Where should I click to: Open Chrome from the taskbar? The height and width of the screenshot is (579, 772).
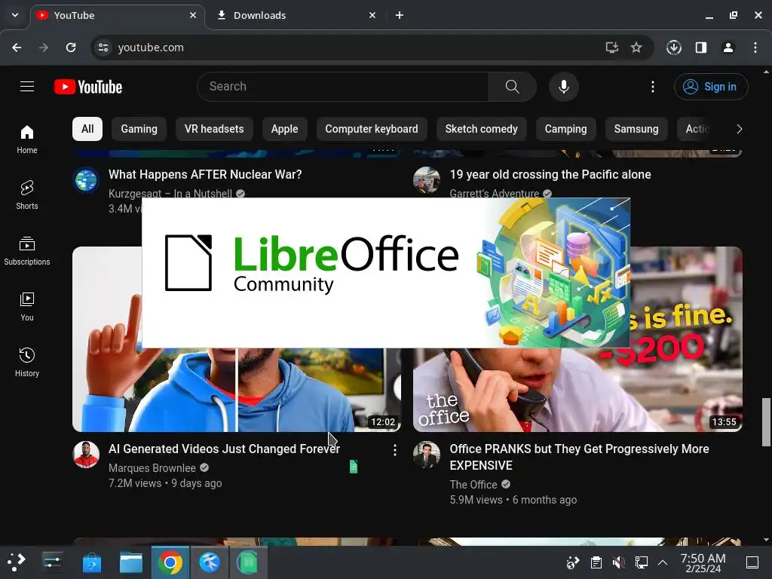click(170, 562)
